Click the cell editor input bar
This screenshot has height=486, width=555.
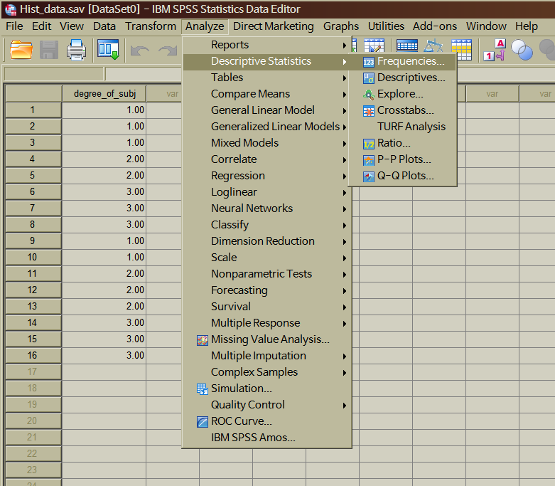[144, 74]
